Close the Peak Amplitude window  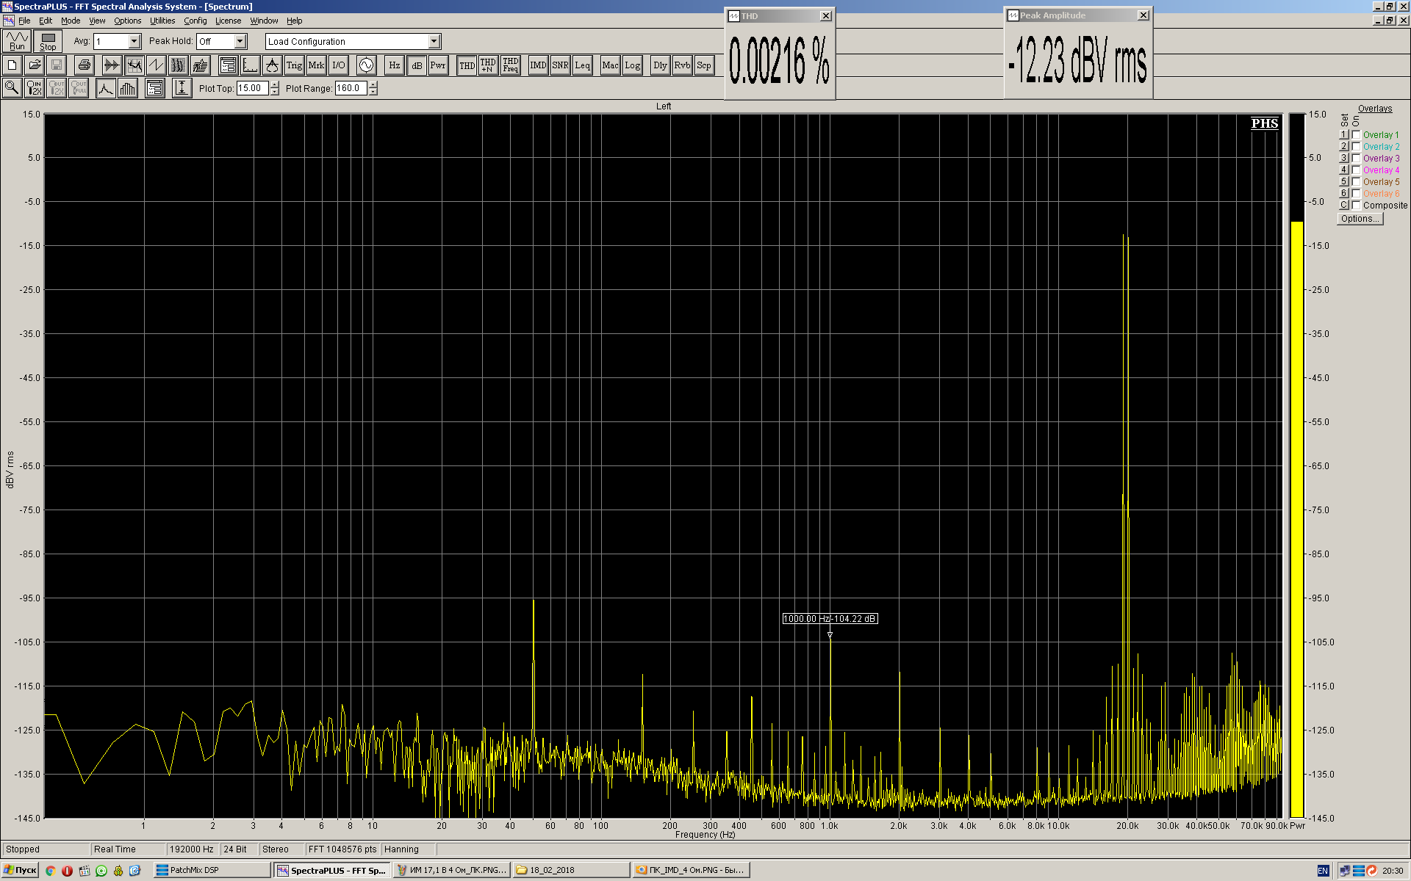(1143, 15)
